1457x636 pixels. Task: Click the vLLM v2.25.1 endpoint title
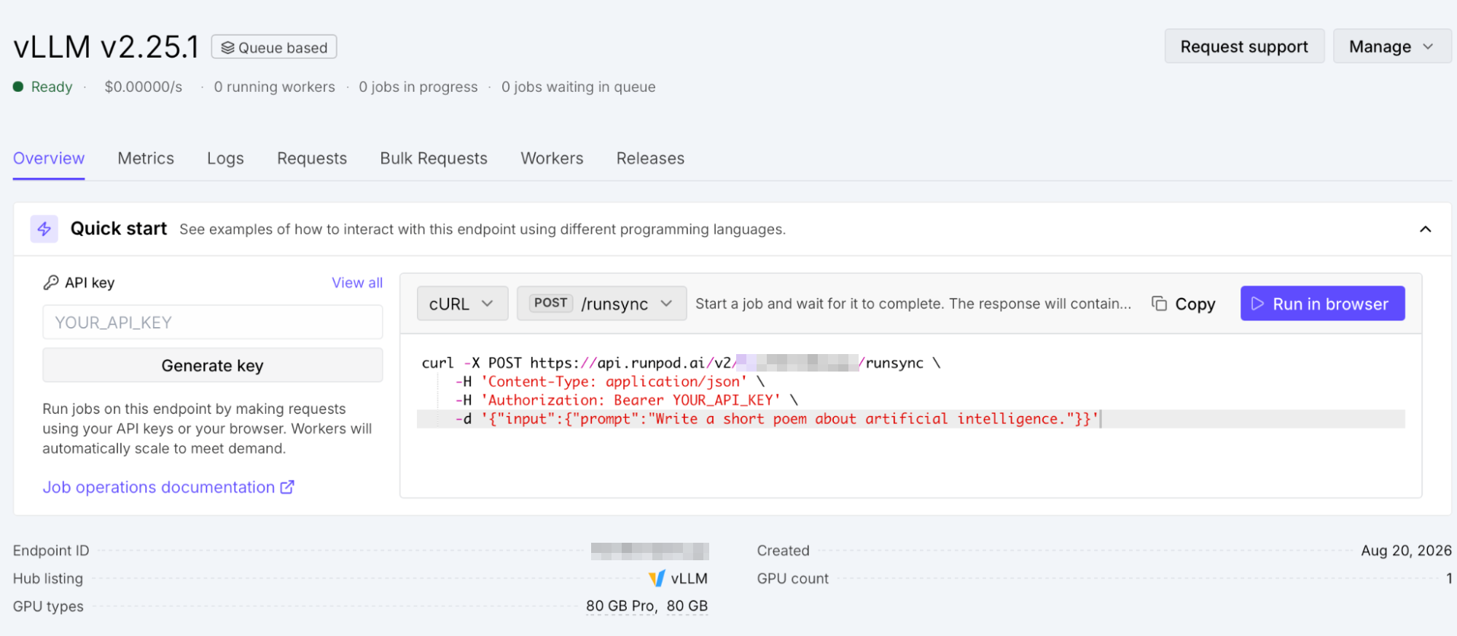tap(106, 47)
